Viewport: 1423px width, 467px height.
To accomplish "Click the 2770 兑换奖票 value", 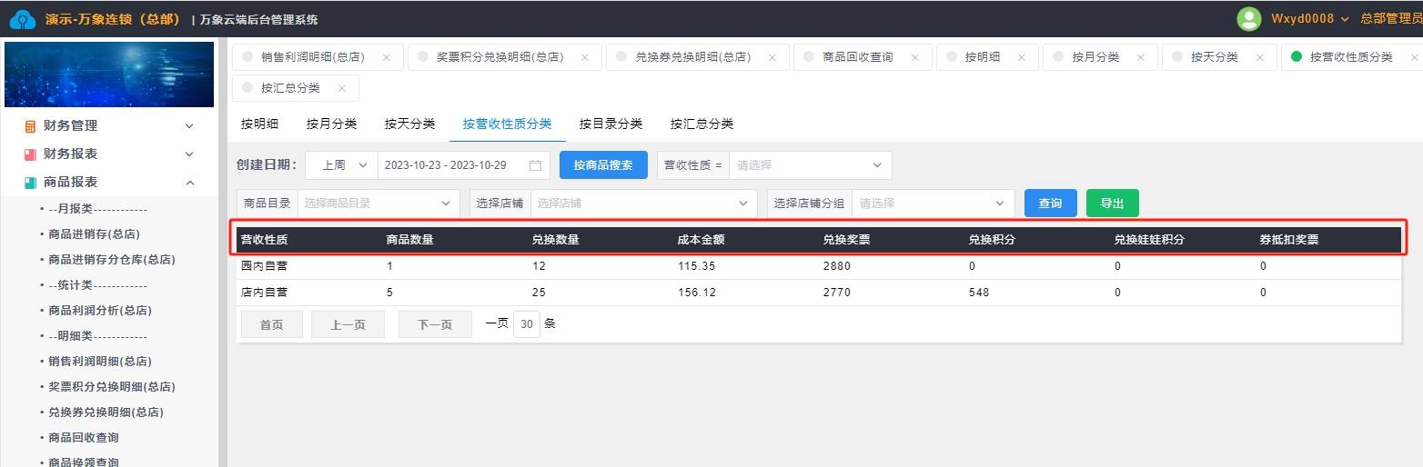I will (836, 293).
